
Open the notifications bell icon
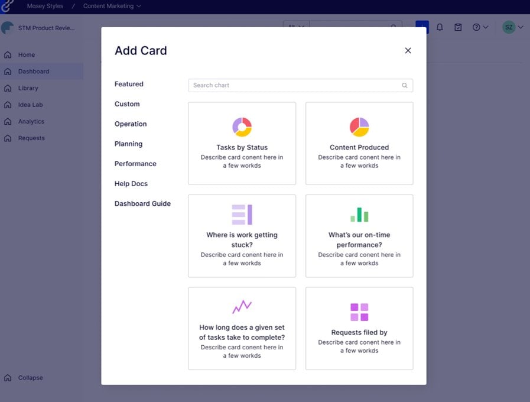point(440,27)
